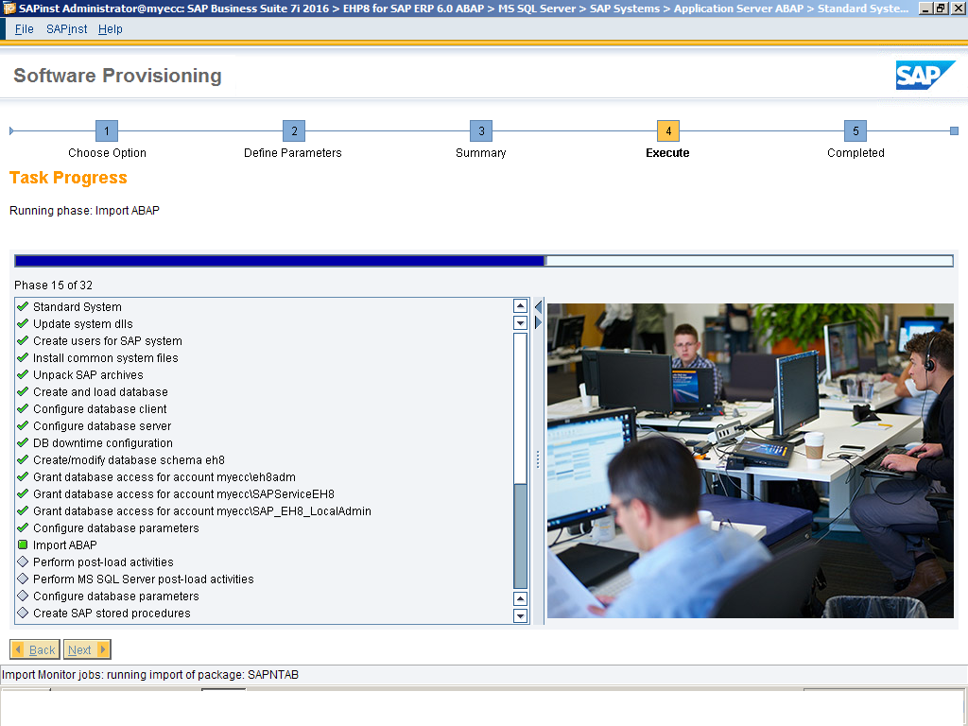This screenshot has height=726, width=968.
Task: Click the checkmark beside Create/modify database schema eh8
Action: [x=23, y=459]
